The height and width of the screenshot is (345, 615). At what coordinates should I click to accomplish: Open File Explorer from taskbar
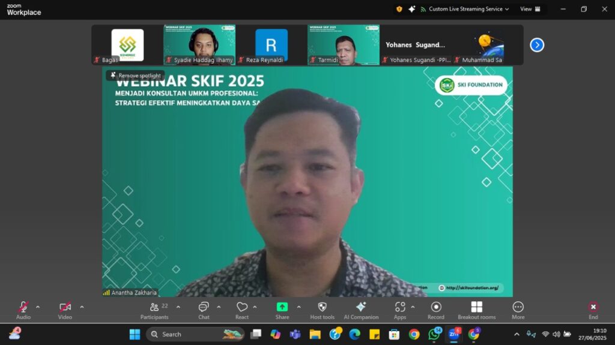point(315,334)
